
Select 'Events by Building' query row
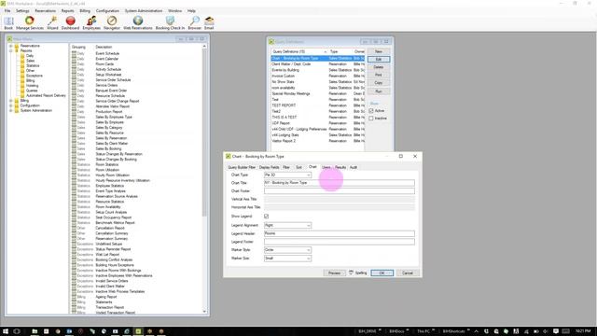click(317, 70)
